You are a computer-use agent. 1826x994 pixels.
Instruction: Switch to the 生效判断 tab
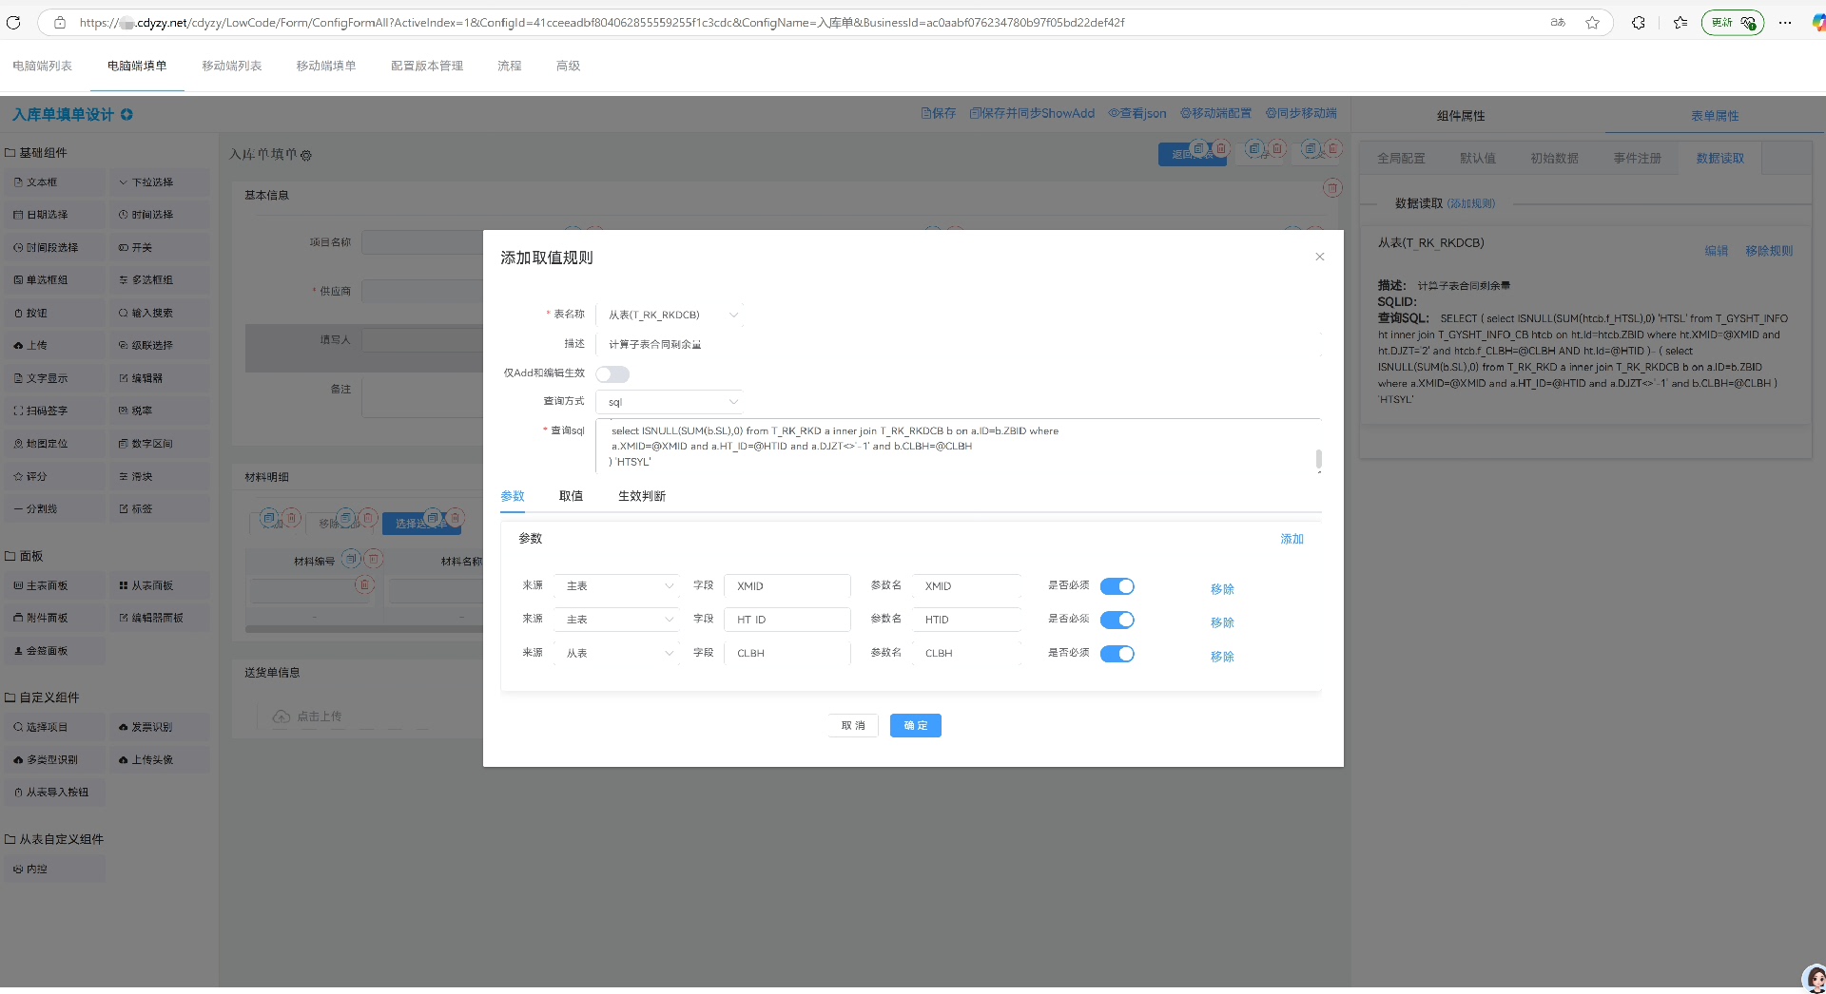641,496
